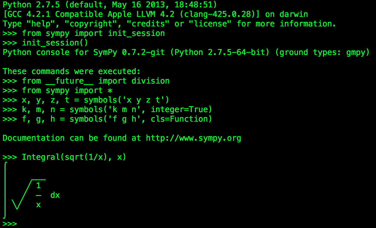
Task: Click the empty prompt on the last line
Action: pos(10,224)
